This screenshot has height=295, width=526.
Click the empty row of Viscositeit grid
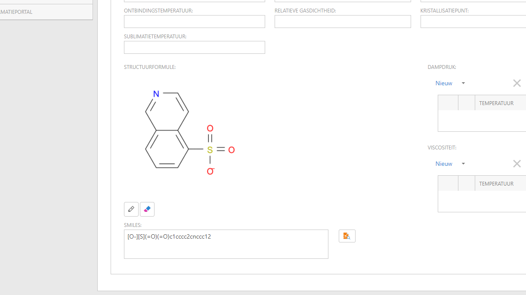click(482, 201)
